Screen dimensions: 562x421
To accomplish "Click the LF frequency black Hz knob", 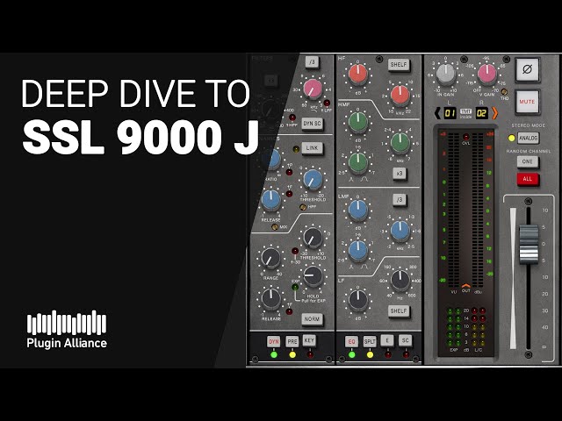I will tap(400, 281).
